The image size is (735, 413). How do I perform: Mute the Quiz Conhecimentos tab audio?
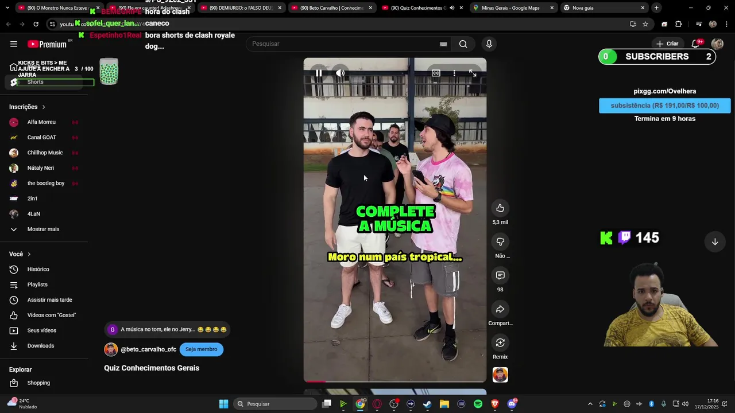coord(452,8)
